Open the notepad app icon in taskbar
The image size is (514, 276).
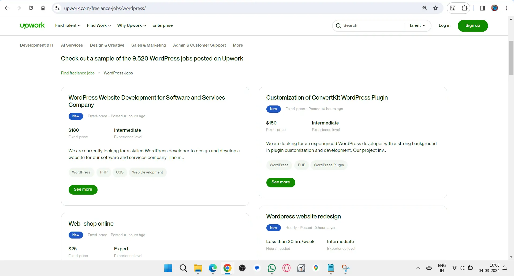point(331,268)
